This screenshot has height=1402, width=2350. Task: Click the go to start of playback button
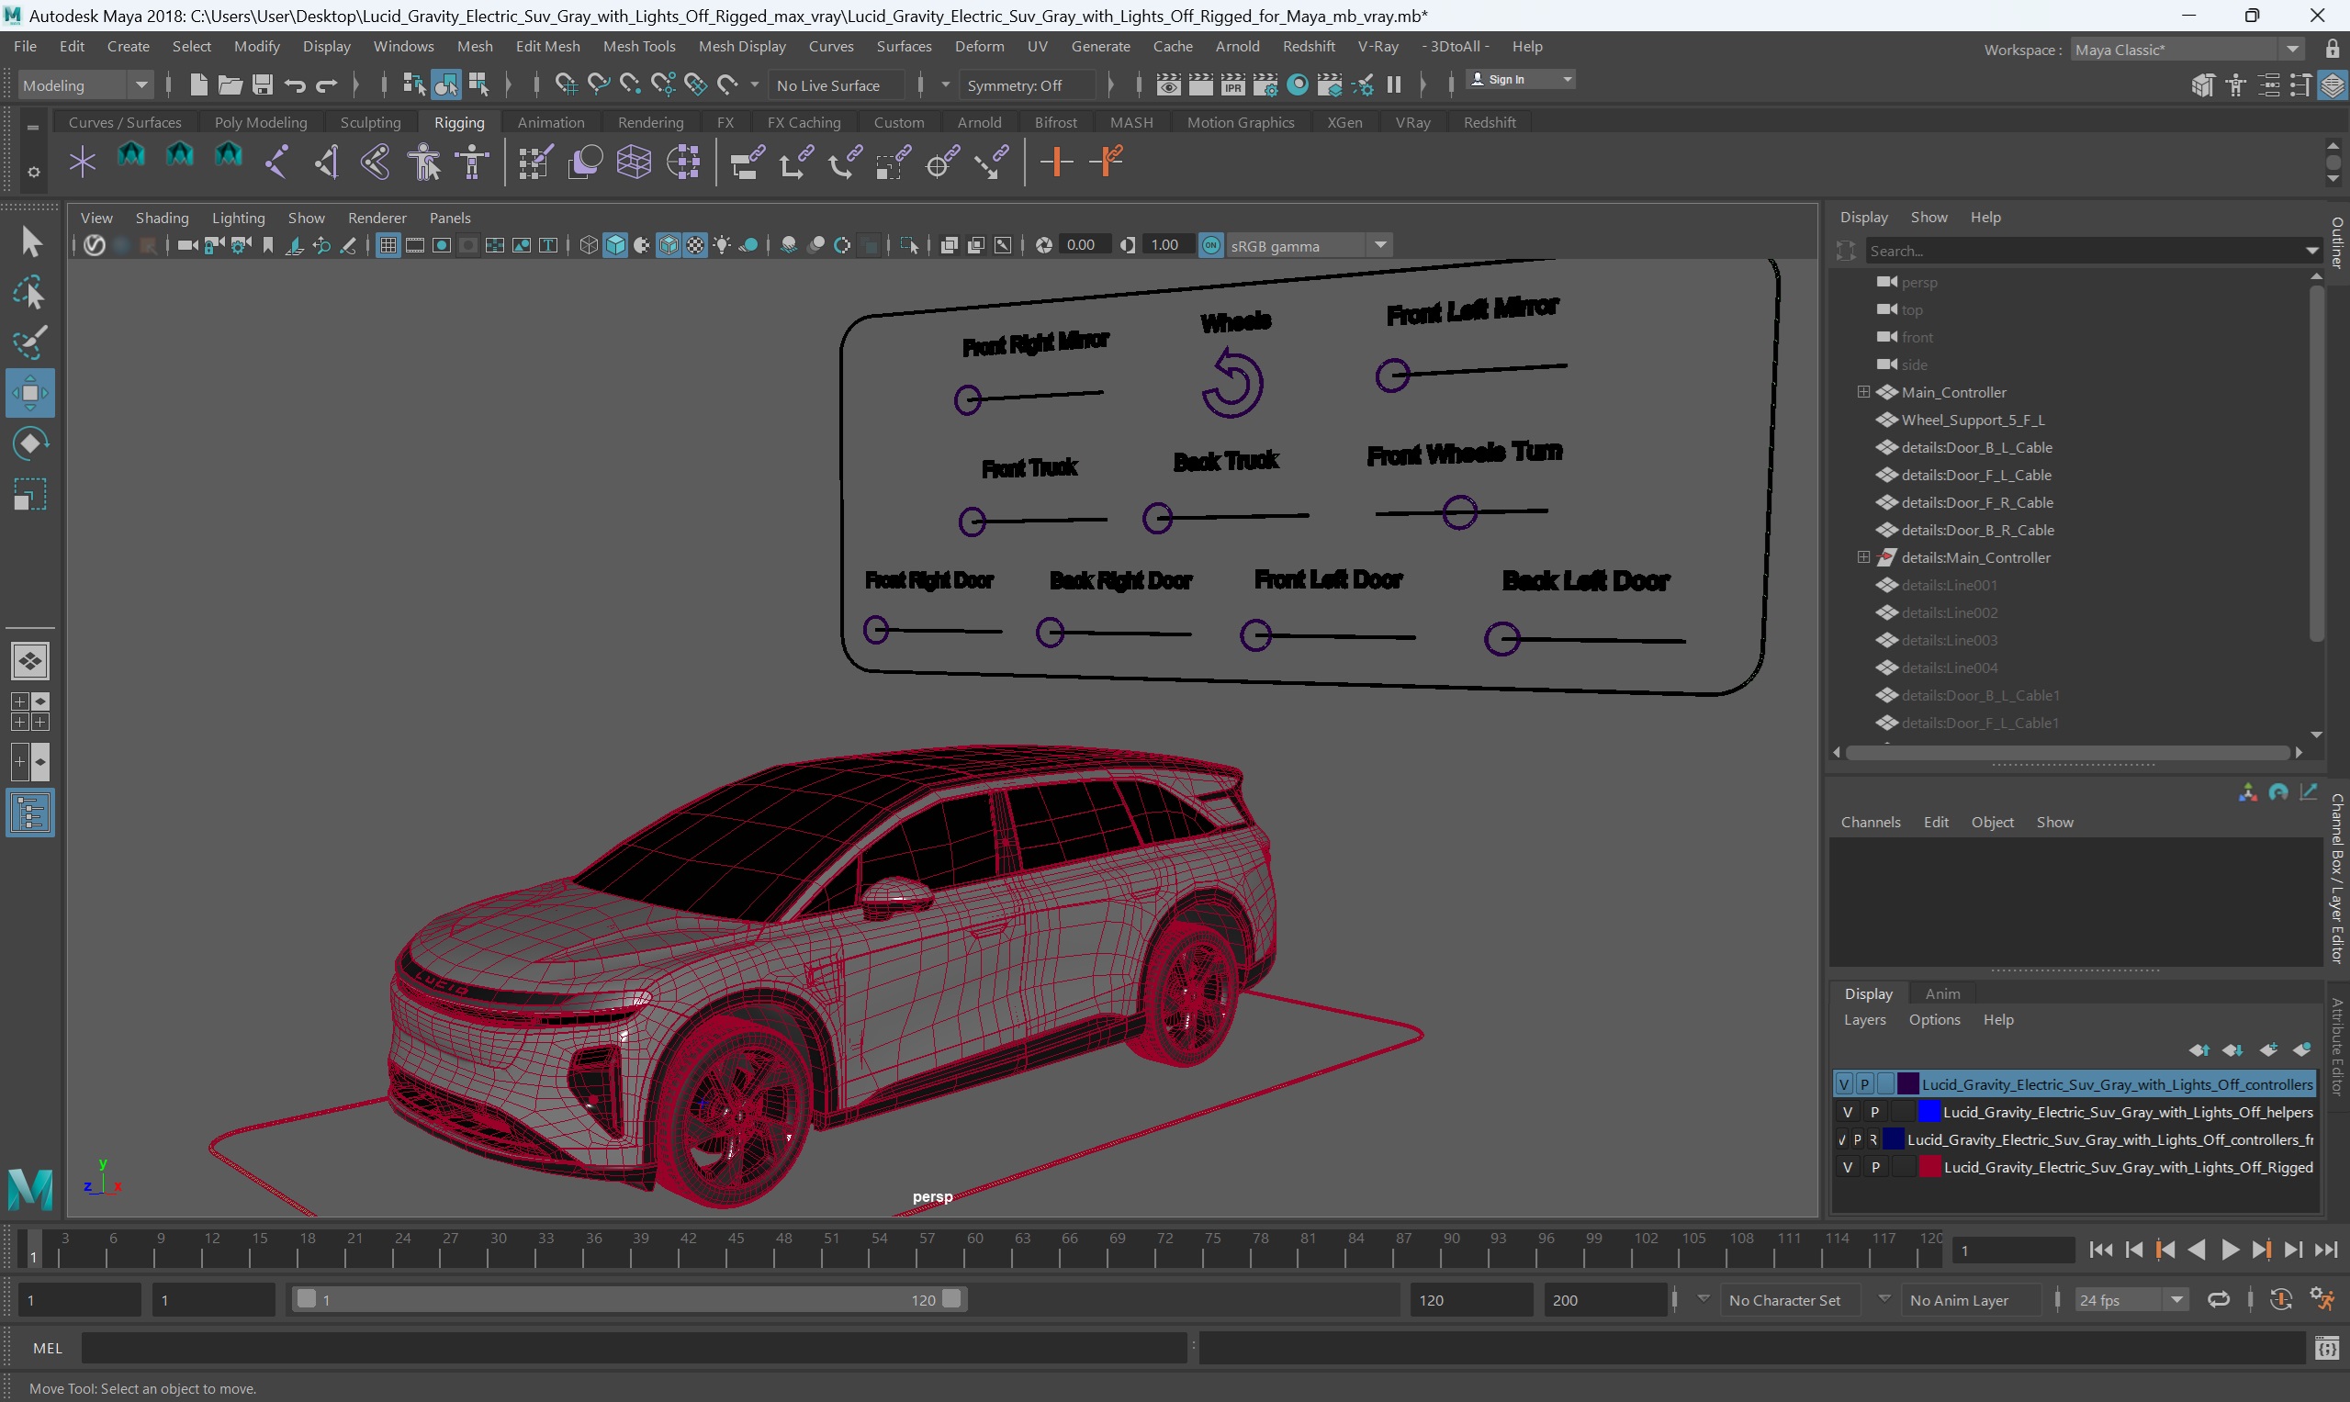tap(2100, 1251)
